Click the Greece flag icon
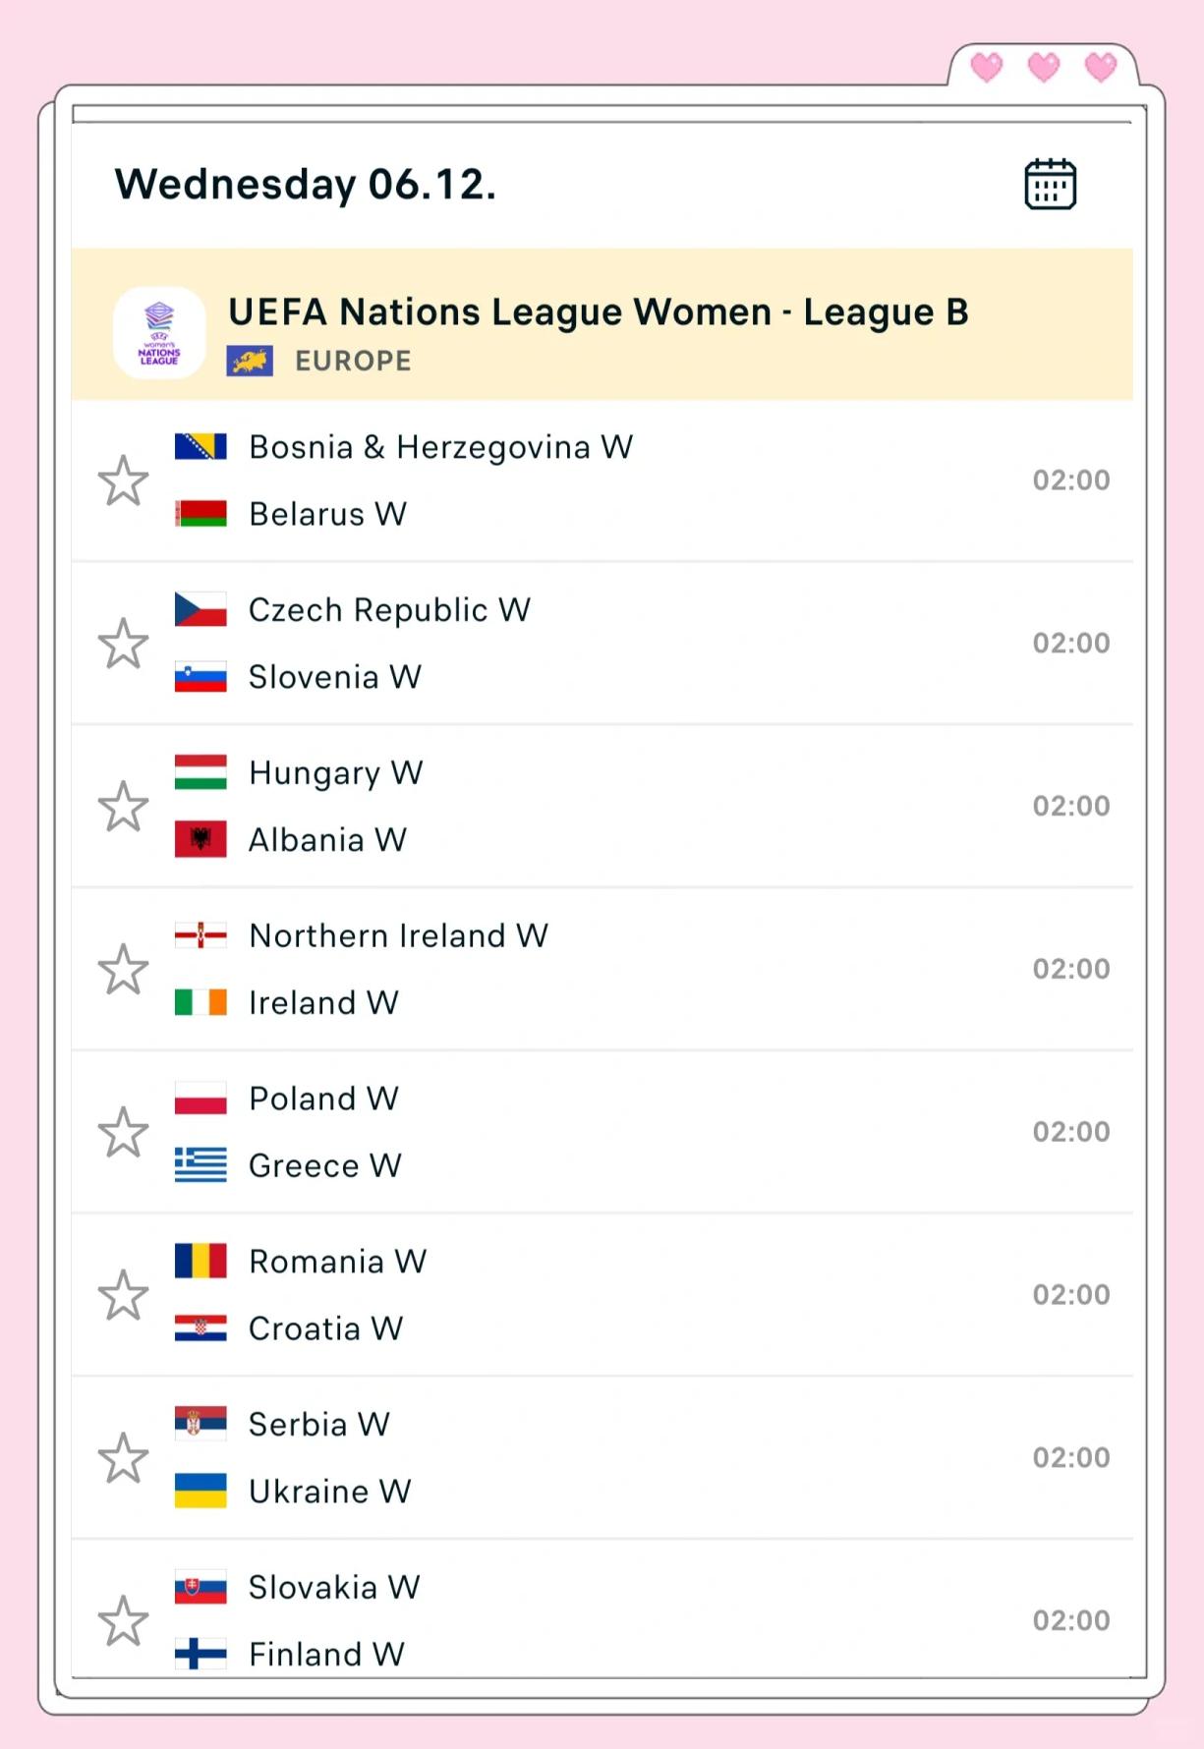 201,1165
